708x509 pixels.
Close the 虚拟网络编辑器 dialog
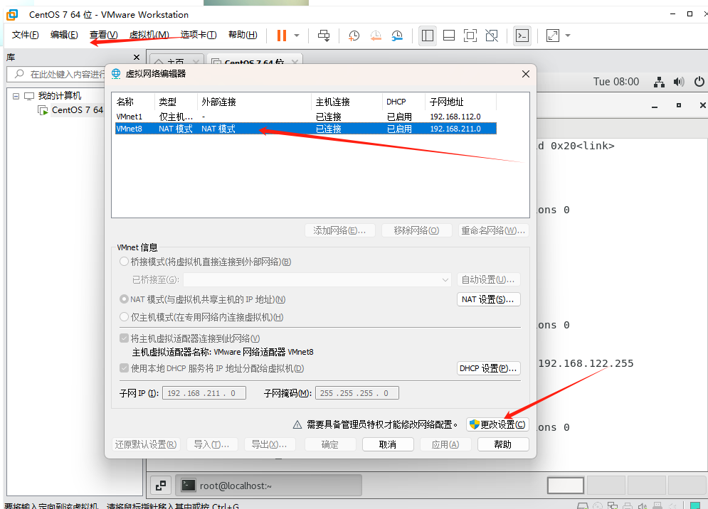tap(526, 74)
